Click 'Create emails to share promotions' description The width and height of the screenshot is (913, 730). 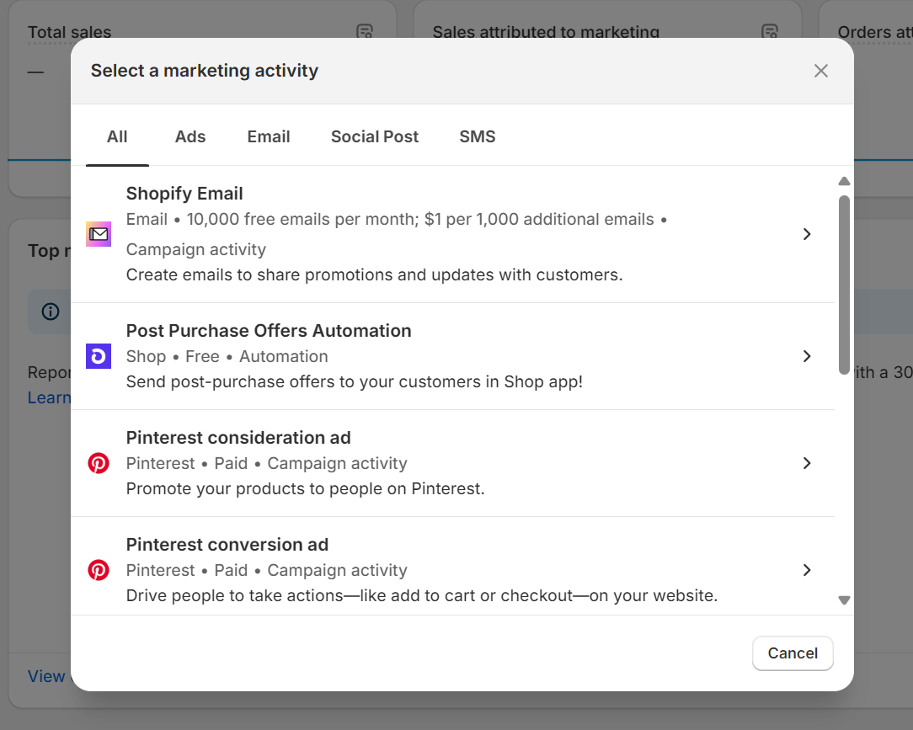click(x=375, y=274)
